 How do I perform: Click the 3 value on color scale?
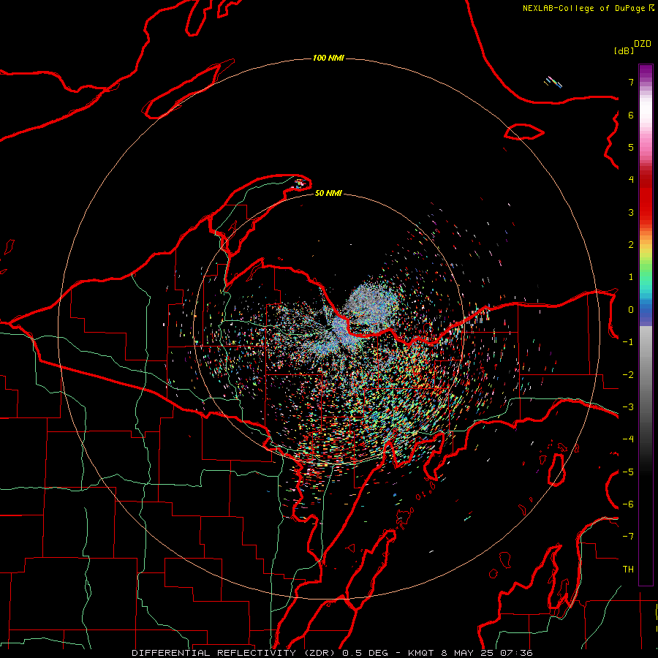pyautogui.click(x=631, y=212)
